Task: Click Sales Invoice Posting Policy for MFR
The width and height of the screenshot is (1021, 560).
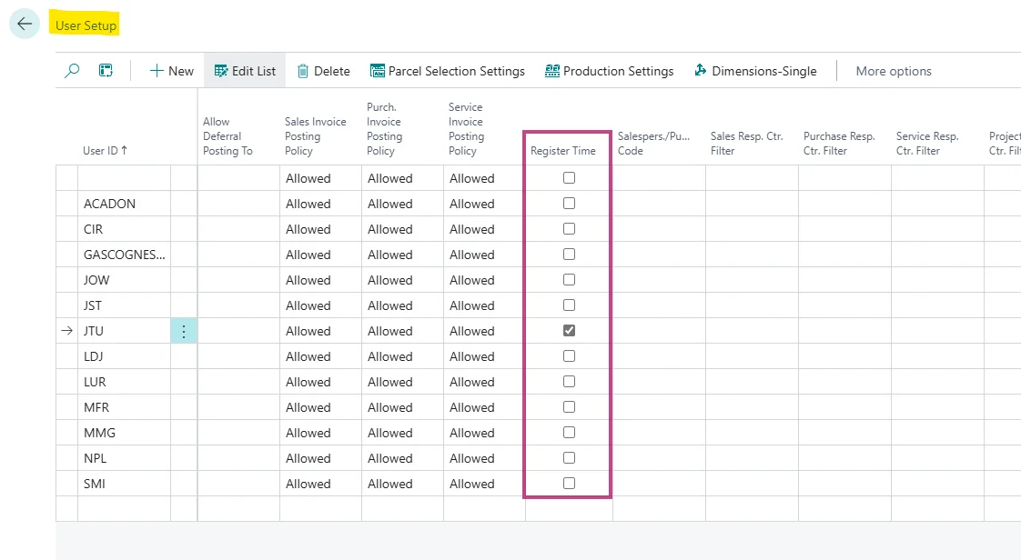Action: coord(318,407)
